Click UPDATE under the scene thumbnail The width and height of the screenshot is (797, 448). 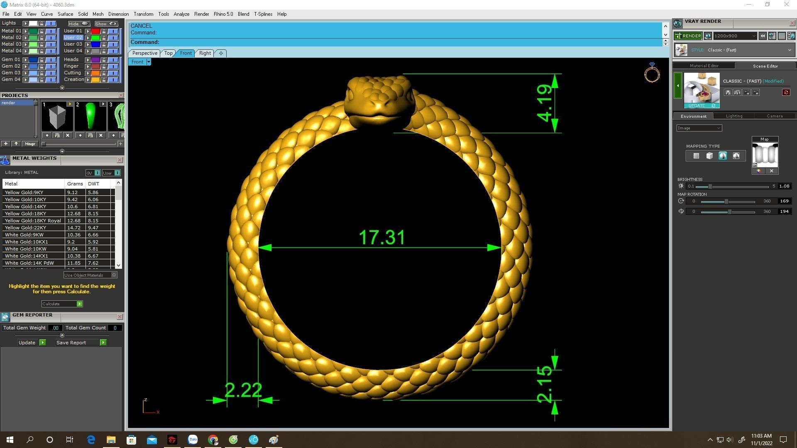coord(702,106)
